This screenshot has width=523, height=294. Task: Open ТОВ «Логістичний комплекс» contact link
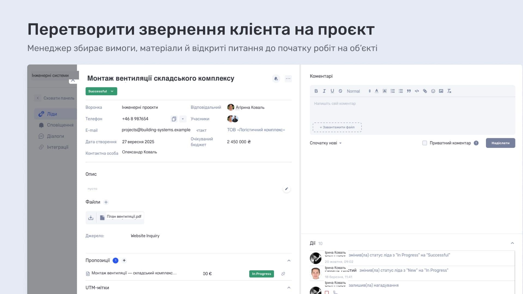coord(256,130)
